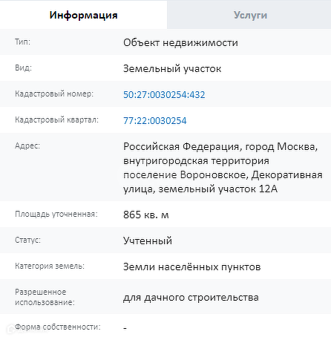The image size is (331, 340).
Task: Click the 865 кв. м area value
Action: tap(146, 215)
